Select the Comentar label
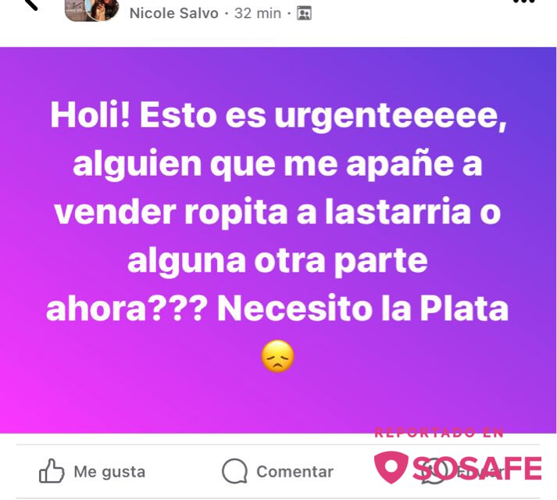This screenshot has width=557, height=500. click(295, 472)
